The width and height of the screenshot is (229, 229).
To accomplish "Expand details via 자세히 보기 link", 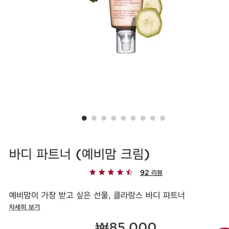I will coord(25,207).
